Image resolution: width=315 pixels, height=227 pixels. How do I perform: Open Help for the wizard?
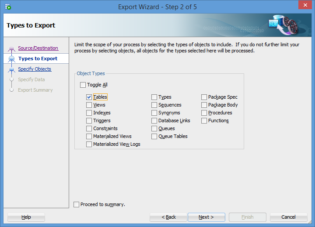(x=26, y=217)
